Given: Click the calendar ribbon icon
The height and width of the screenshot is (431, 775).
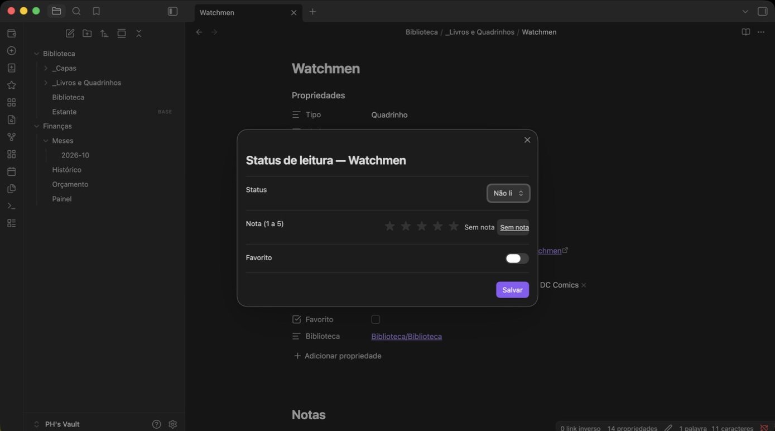Looking at the screenshot, I should [11, 171].
